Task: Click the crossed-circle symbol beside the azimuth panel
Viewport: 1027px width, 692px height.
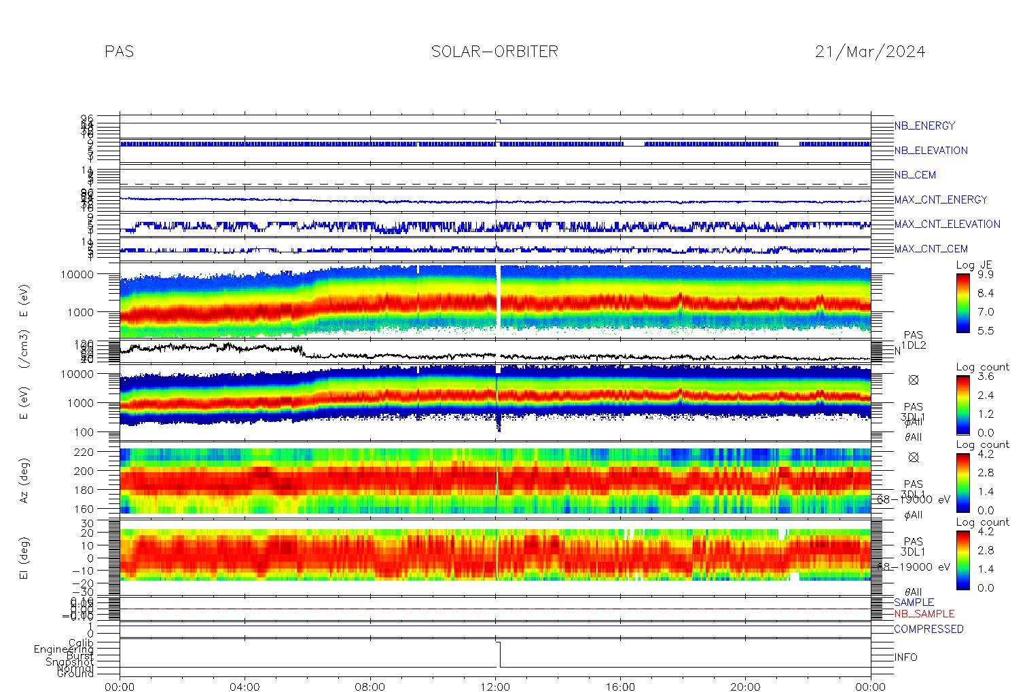Action: click(x=913, y=457)
